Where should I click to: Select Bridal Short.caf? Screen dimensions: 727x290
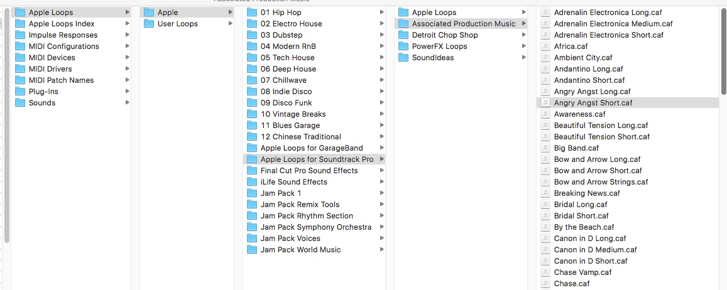click(628, 216)
